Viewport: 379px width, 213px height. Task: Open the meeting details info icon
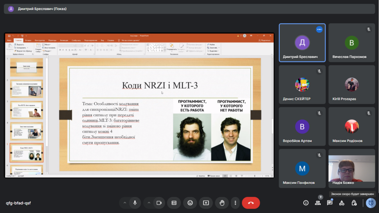click(306, 203)
